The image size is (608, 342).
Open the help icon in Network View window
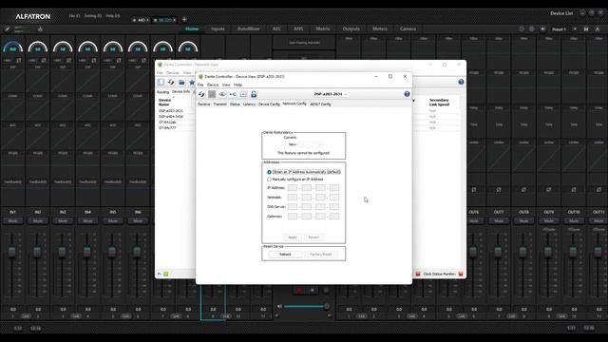461,82
